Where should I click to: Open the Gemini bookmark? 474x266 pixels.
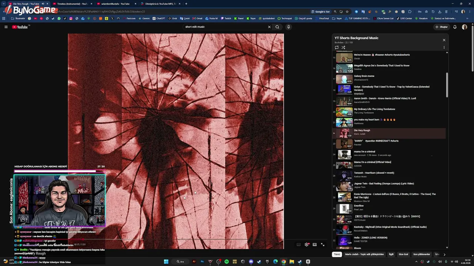pyautogui.click(x=144, y=18)
